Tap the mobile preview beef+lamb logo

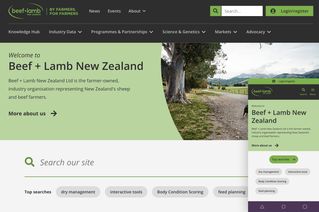pyautogui.click(x=262, y=91)
